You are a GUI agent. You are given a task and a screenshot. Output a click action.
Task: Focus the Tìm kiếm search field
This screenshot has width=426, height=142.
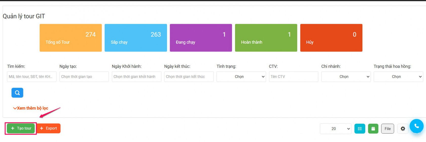[x=32, y=77]
